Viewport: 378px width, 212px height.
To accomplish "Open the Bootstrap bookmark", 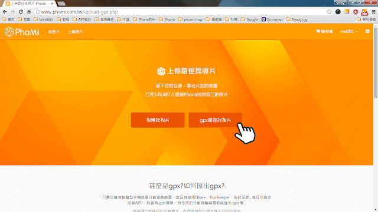I will tap(272, 19).
